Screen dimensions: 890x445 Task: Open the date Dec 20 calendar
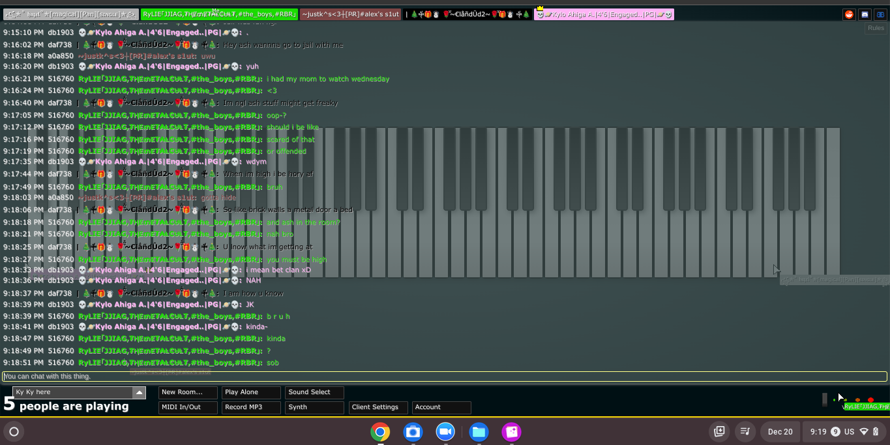pos(780,432)
